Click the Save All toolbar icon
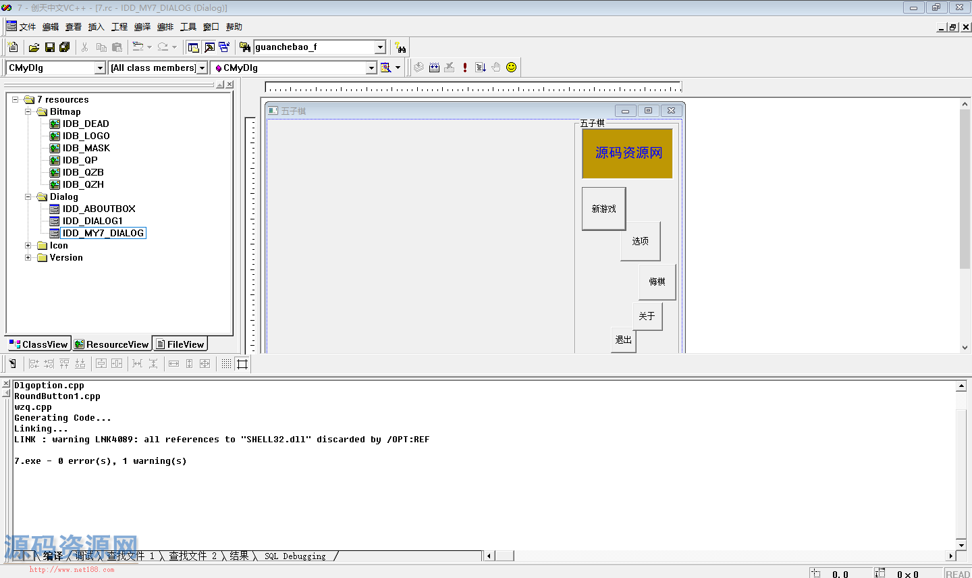972x578 pixels. (x=65, y=47)
